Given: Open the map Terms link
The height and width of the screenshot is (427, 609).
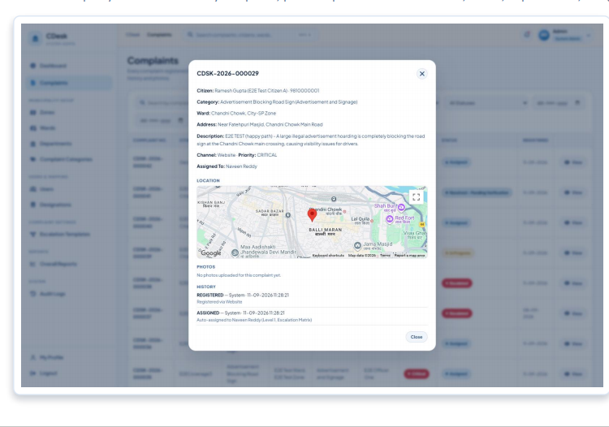Looking at the screenshot, I should point(385,256).
